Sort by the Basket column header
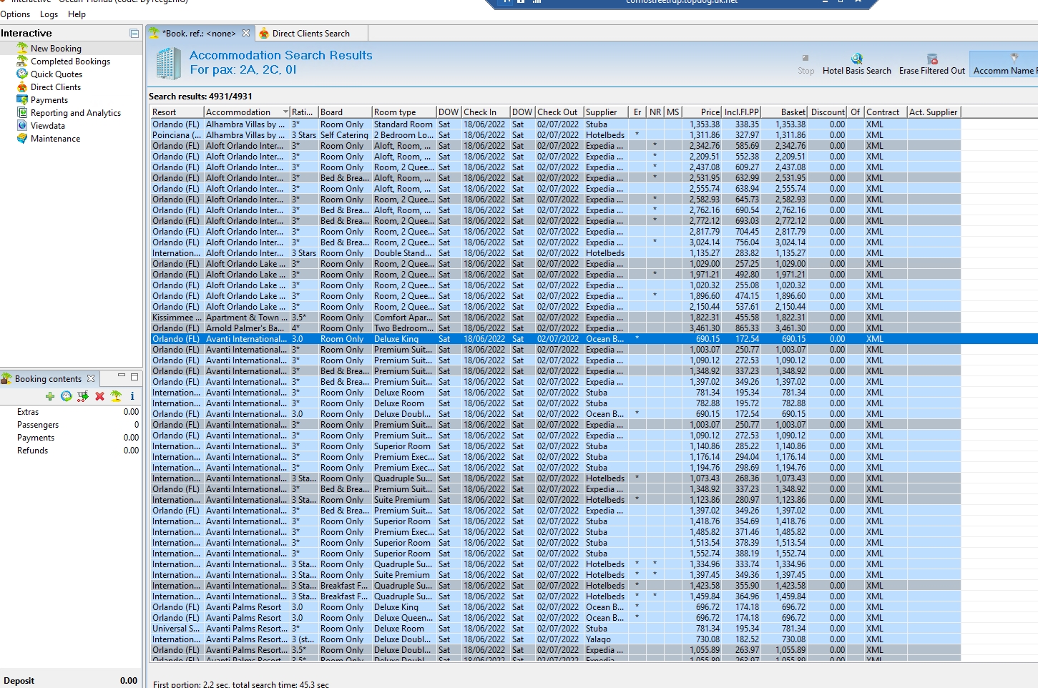The image size is (1038, 688). point(784,112)
